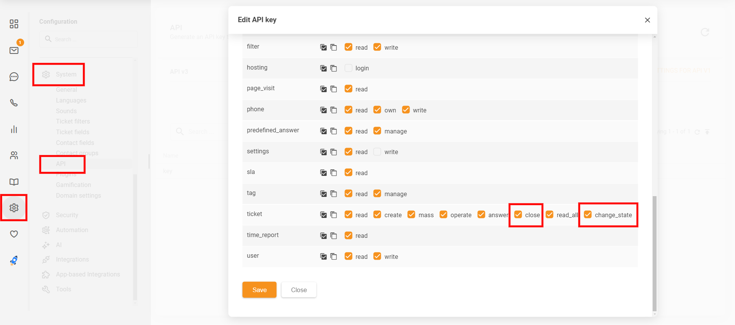The height and width of the screenshot is (325, 735).
Task: Click the deselect-all icon in the phone row
Action: pyautogui.click(x=334, y=110)
